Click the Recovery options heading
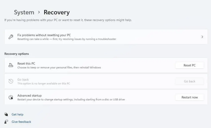This screenshot has width=211, height=128. [17, 54]
